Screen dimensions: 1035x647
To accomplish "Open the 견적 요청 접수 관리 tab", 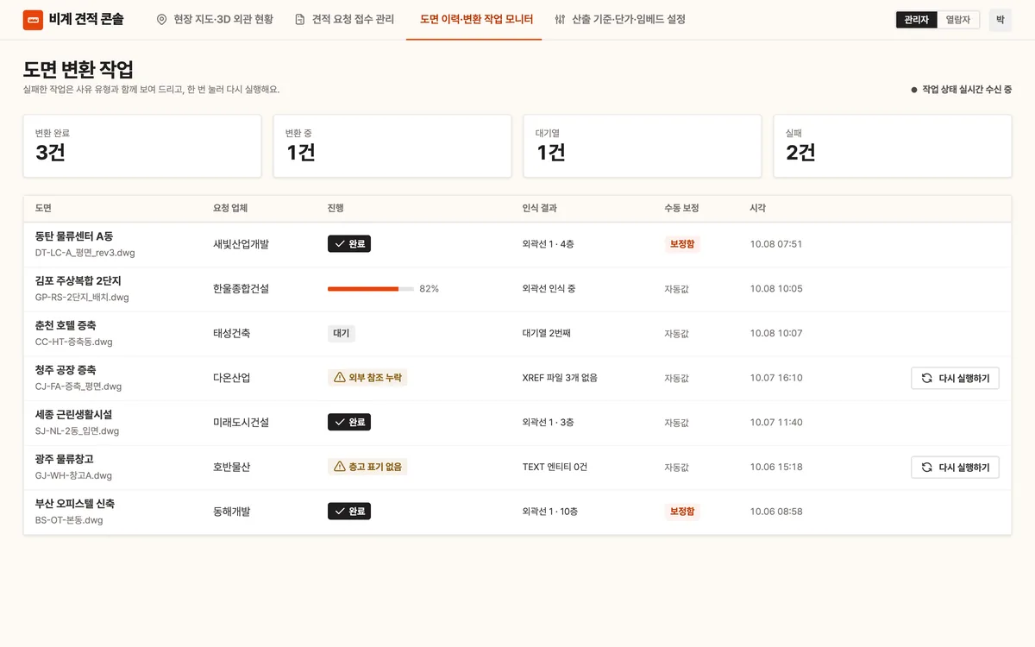I will click(344, 19).
